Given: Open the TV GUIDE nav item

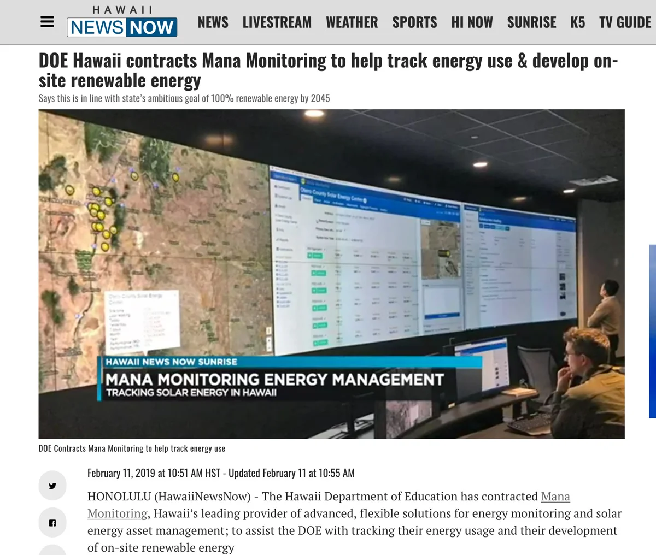Looking at the screenshot, I should pyautogui.click(x=625, y=22).
